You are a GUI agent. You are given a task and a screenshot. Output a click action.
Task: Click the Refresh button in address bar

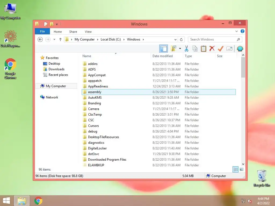[181, 39]
